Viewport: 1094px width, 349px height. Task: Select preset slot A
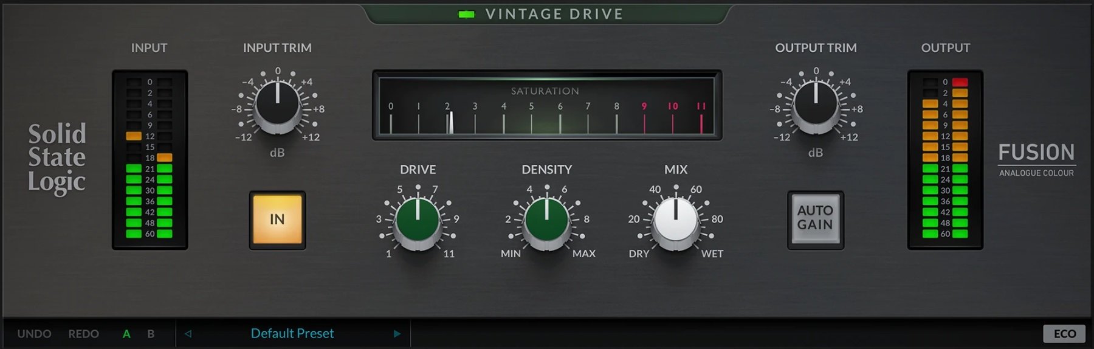pyautogui.click(x=126, y=334)
